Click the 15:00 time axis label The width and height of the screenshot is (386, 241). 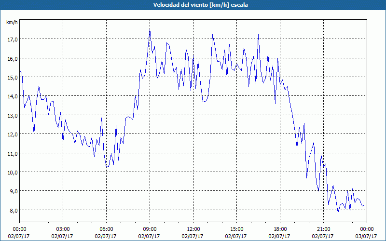point(237,229)
